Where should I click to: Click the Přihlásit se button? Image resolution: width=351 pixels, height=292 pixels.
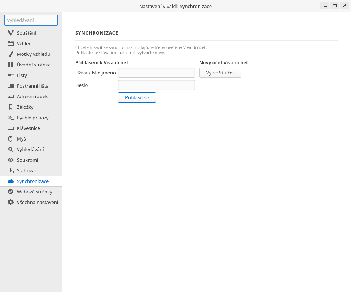point(137,97)
